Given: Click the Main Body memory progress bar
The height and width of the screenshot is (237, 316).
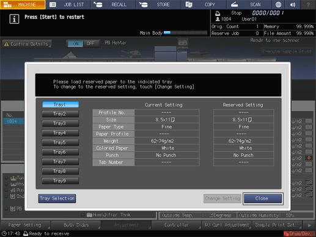Looking at the screenshot, I should coord(185,32).
